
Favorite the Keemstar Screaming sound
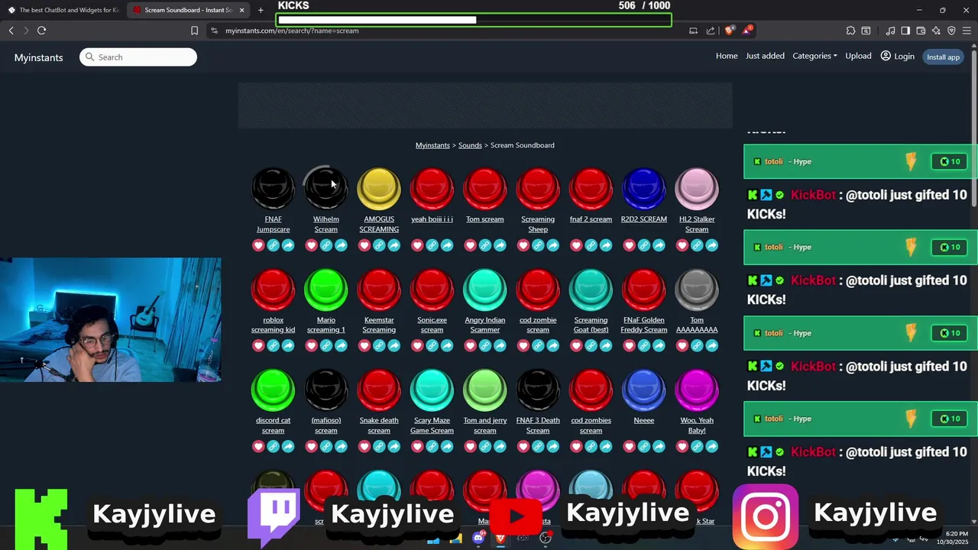[364, 346]
